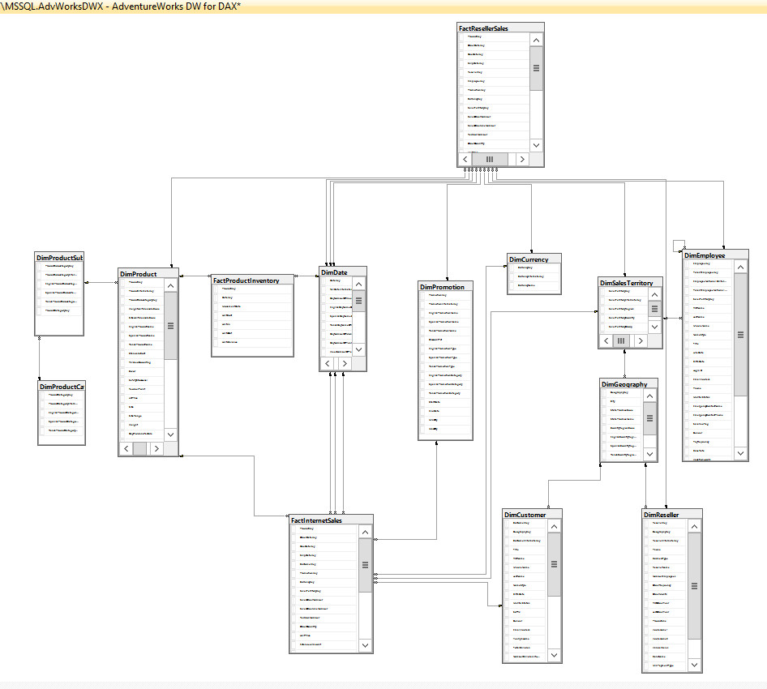Click the down arrow in DimDate
The height and width of the screenshot is (689, 767).
359,349
